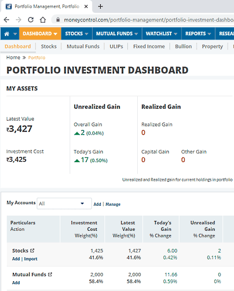Switch to the Bullion sub-tab
The width and height of the screenshot is (234, 291).
pos(183,46)
